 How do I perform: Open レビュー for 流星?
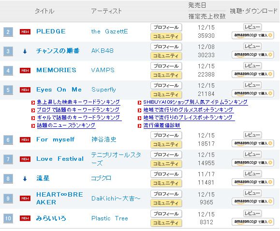[252, 173]
